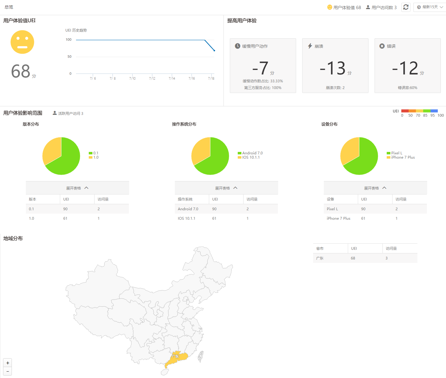
Task: Click the UEI color gradient legend bar
Action: (420, 111)
